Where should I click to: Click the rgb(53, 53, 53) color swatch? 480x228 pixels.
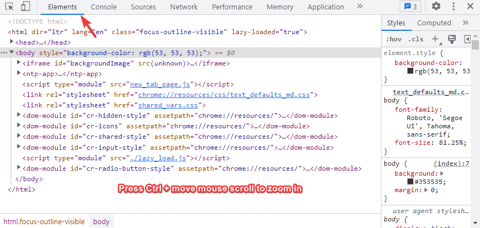coord(410,71)
